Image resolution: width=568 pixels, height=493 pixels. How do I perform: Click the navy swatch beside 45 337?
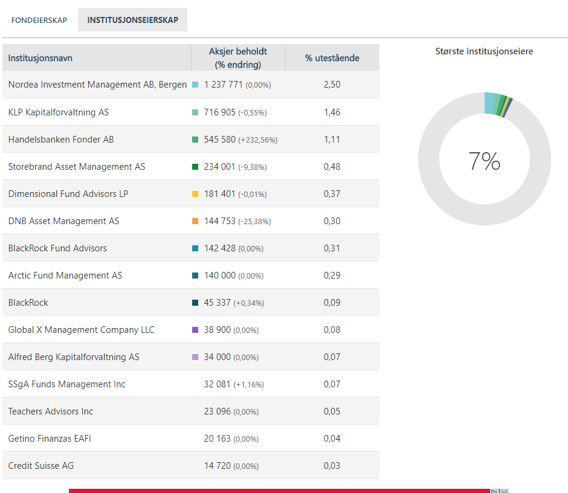195,303
